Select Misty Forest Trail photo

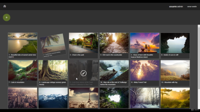point(145,70)
